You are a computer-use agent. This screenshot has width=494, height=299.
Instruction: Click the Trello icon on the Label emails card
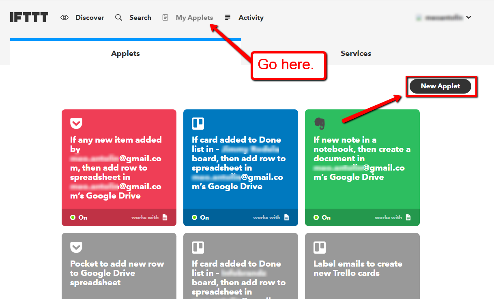click(x=320, y=247)
